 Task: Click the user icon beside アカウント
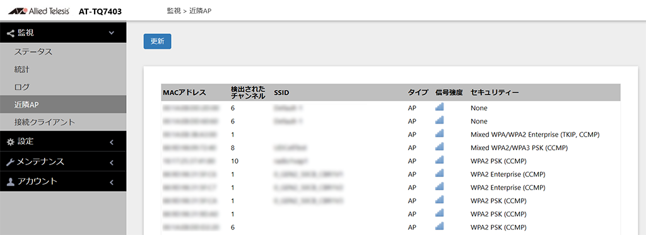(11, 181)
